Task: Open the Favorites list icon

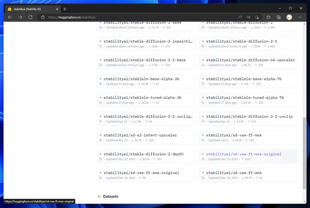Action: [268, 17]
